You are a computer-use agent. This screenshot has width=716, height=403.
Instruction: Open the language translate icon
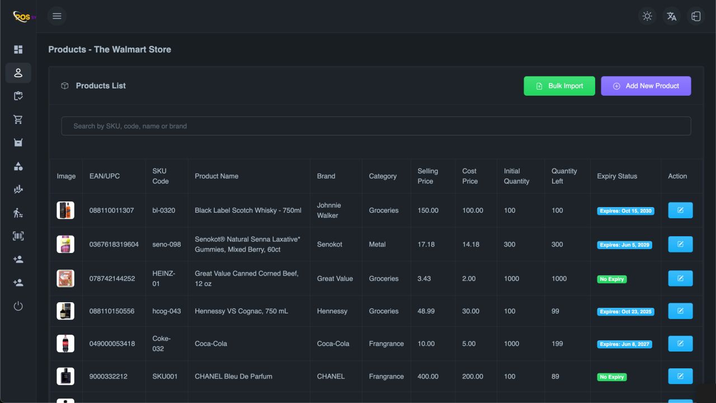click(x=672, y=16)
